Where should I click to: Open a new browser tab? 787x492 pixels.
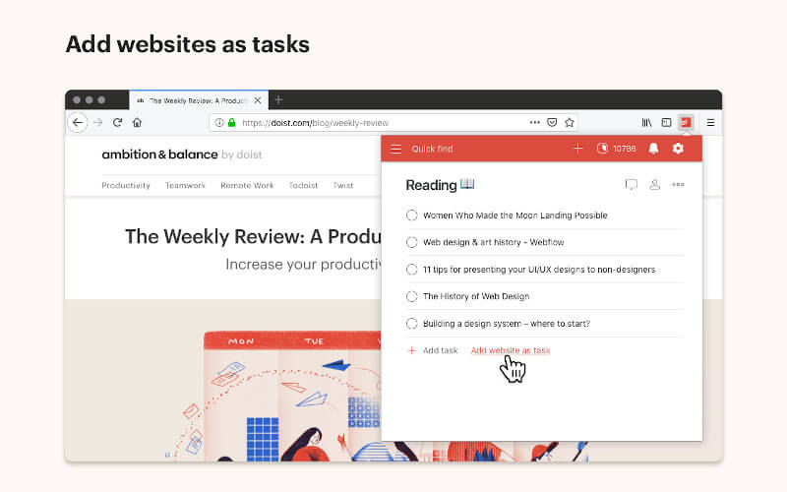point(278,100)
